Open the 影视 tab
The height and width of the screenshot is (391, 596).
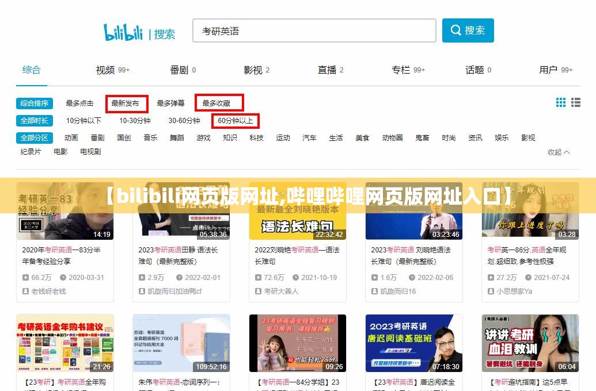(257, 70)
